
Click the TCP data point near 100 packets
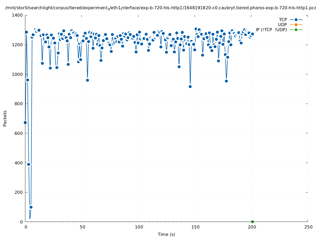(31, 207)
